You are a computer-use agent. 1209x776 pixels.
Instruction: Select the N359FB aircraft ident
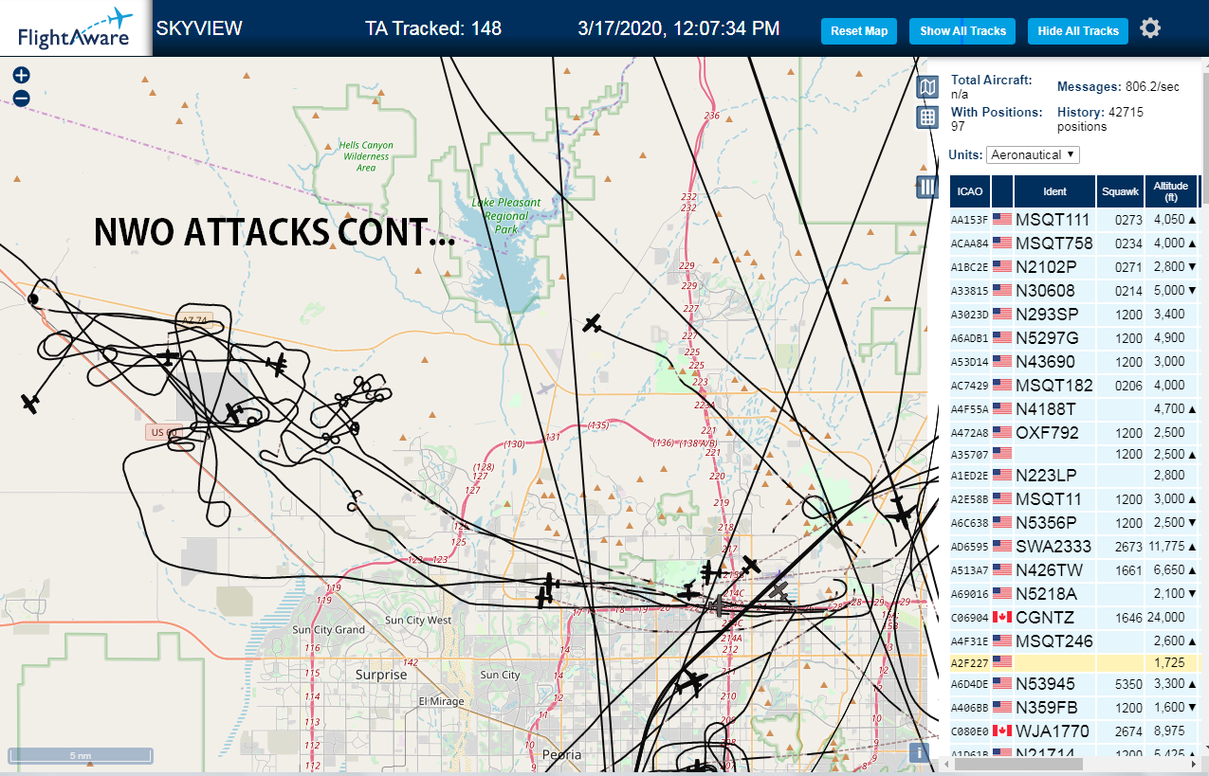pos(1046,708)
